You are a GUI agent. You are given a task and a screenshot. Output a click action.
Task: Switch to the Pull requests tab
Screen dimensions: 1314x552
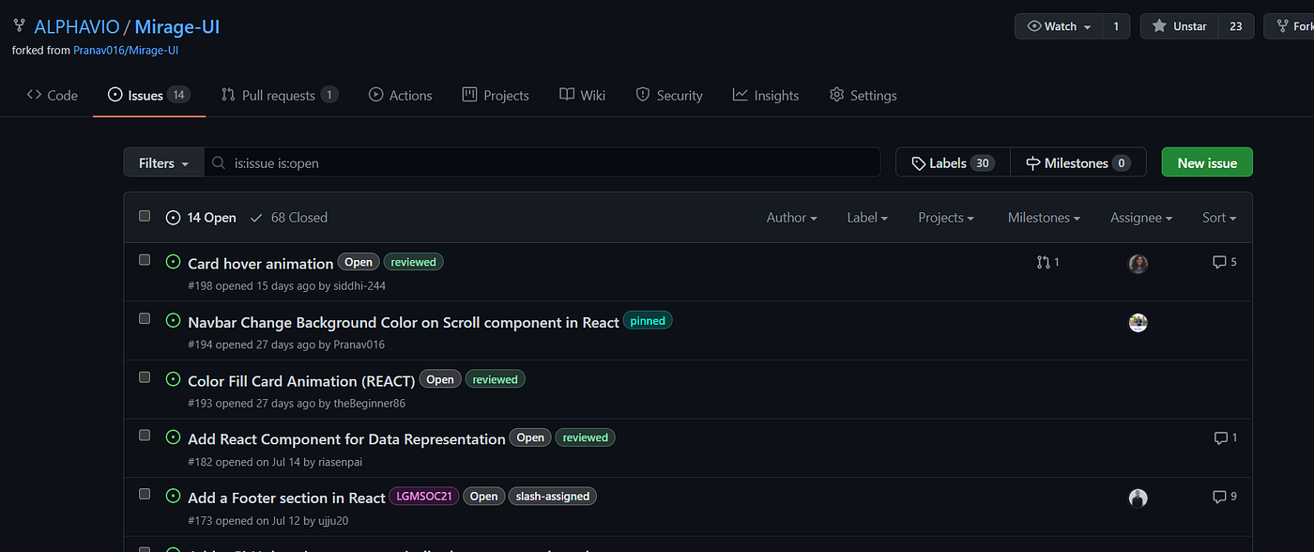point(279,95)
